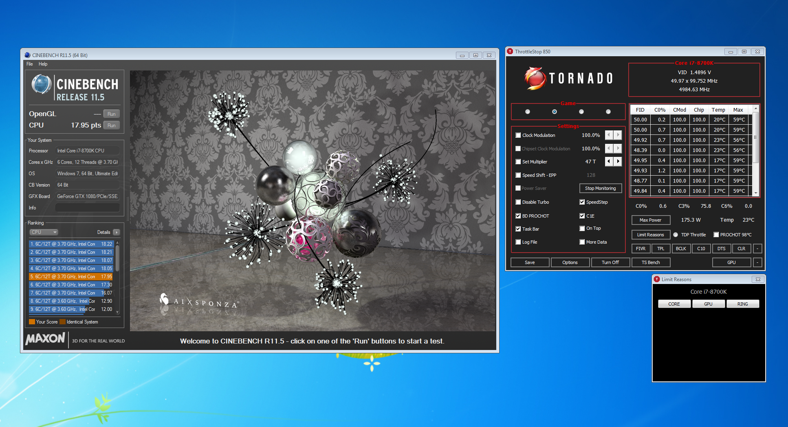Open the CPU dropdown in Ranking
This screenshot has width=788, height=427.
pos(44,232)
